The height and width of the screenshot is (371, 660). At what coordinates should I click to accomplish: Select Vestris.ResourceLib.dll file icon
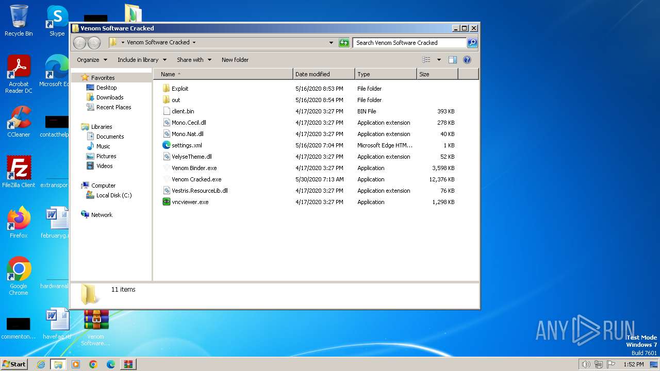166,191
